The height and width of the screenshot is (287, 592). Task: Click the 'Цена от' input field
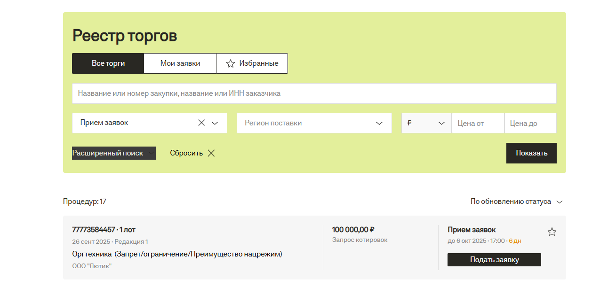(x=478, y=123)
